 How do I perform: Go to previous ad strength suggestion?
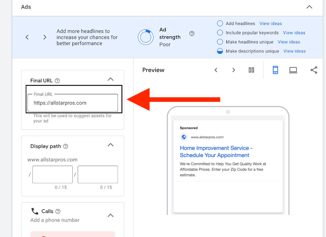(x=27, y=37)
